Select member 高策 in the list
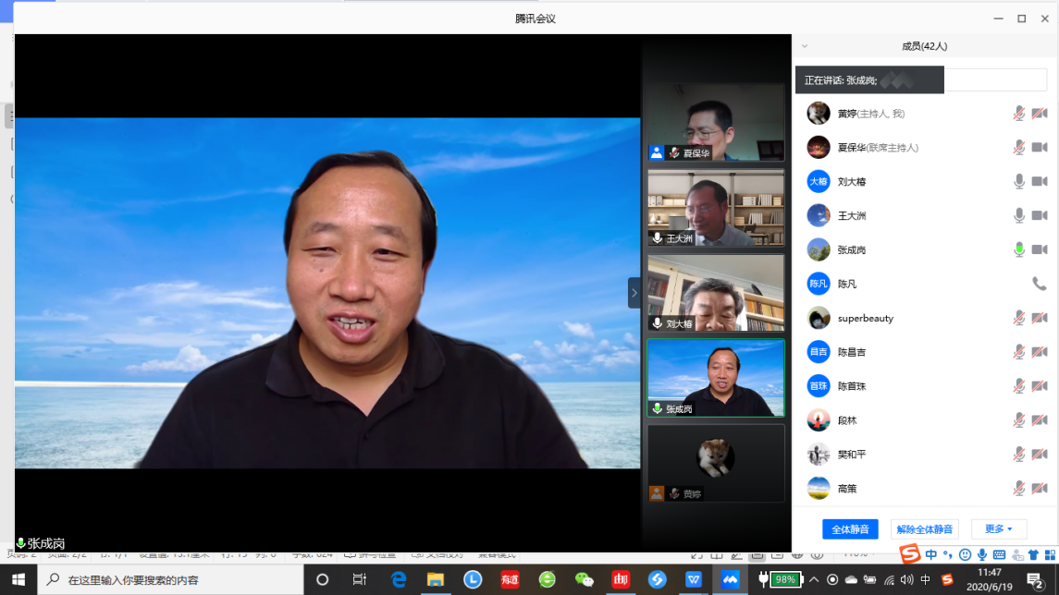 [x=847, y=489]
